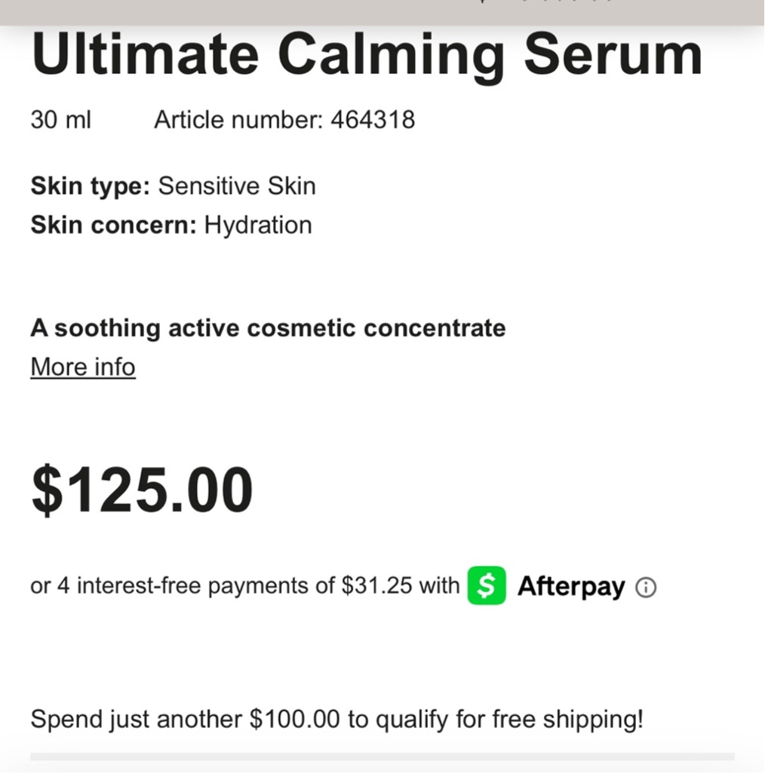Click the Hydration skin concern value
The height and width of the screenshot is (774, 765).
(x=258, y=225)
